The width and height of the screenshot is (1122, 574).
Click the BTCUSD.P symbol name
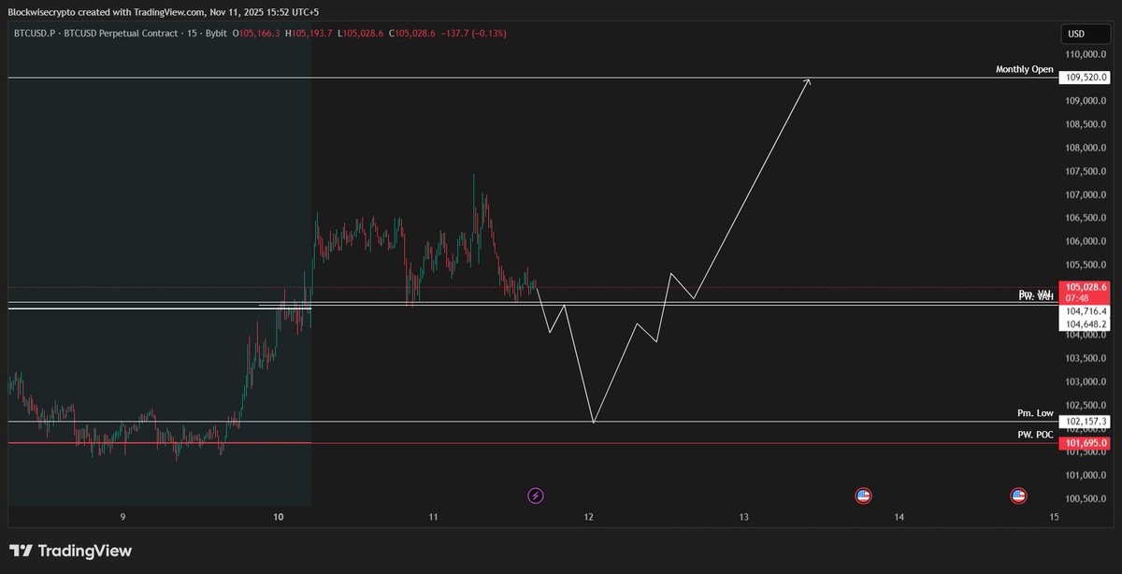coord(36,33)
